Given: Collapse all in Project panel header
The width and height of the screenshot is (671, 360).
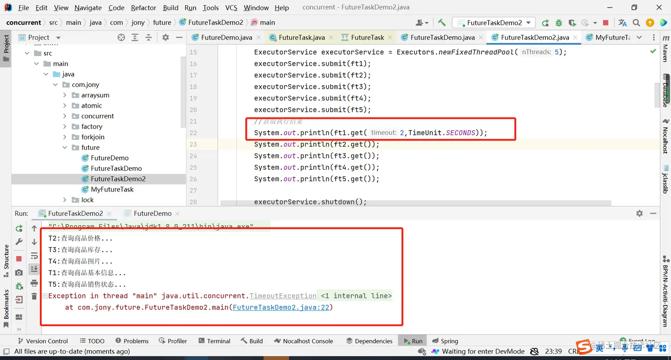Looking at the screenshot, I should point(148,38).
